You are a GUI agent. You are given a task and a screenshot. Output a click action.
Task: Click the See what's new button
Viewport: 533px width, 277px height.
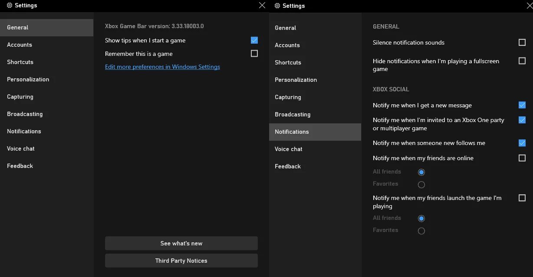pos(181,243)
